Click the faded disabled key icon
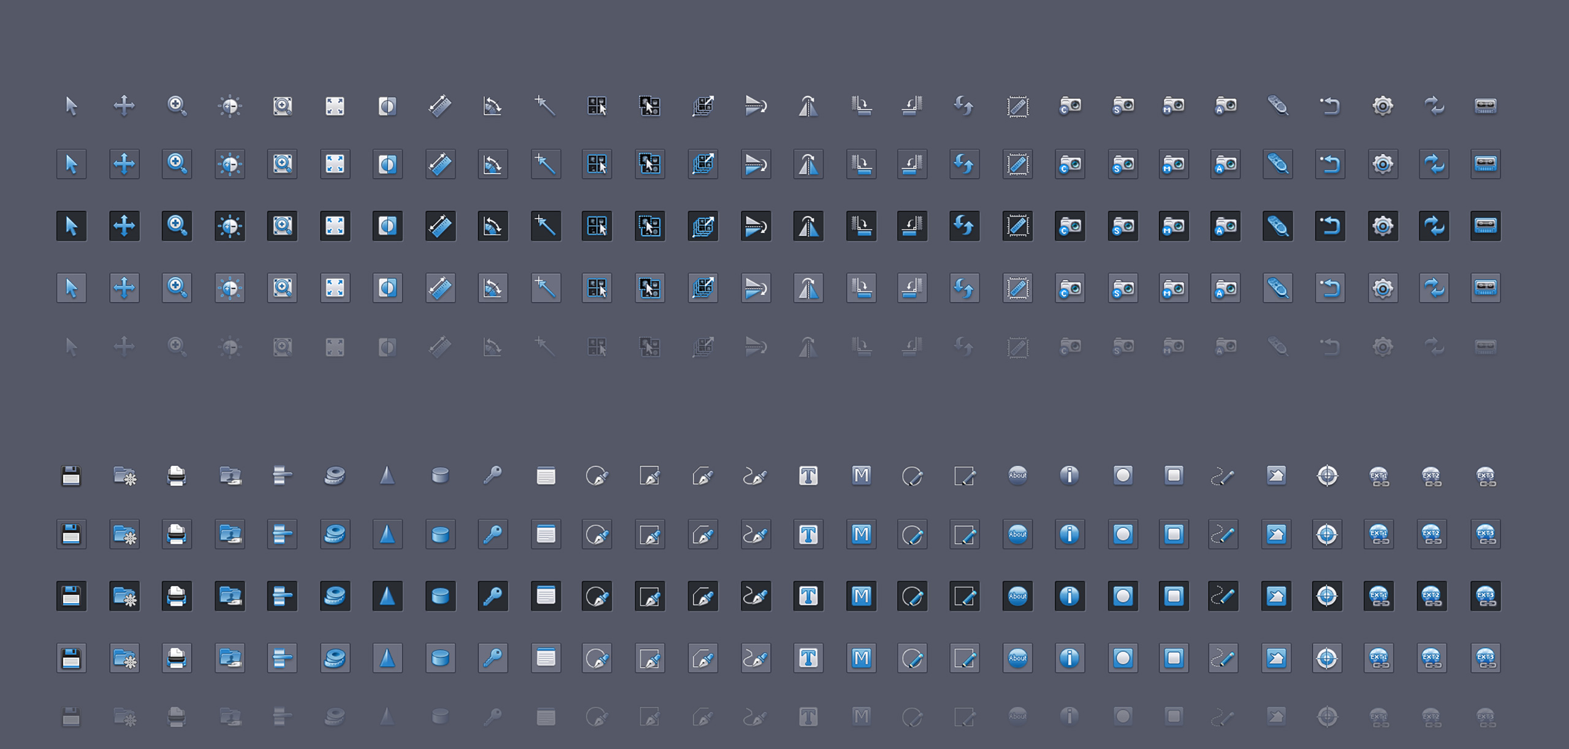This screenshot has width=1569, height=749. coord(493,716)
